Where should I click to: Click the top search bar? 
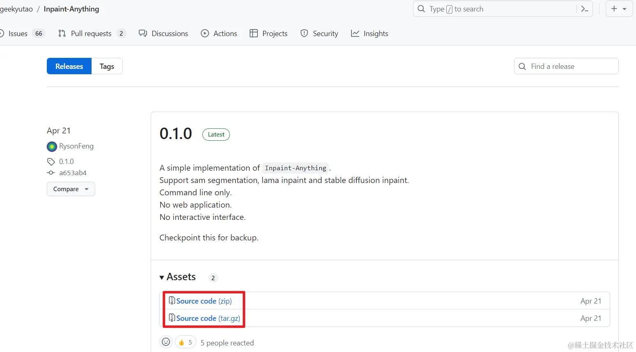495,9
